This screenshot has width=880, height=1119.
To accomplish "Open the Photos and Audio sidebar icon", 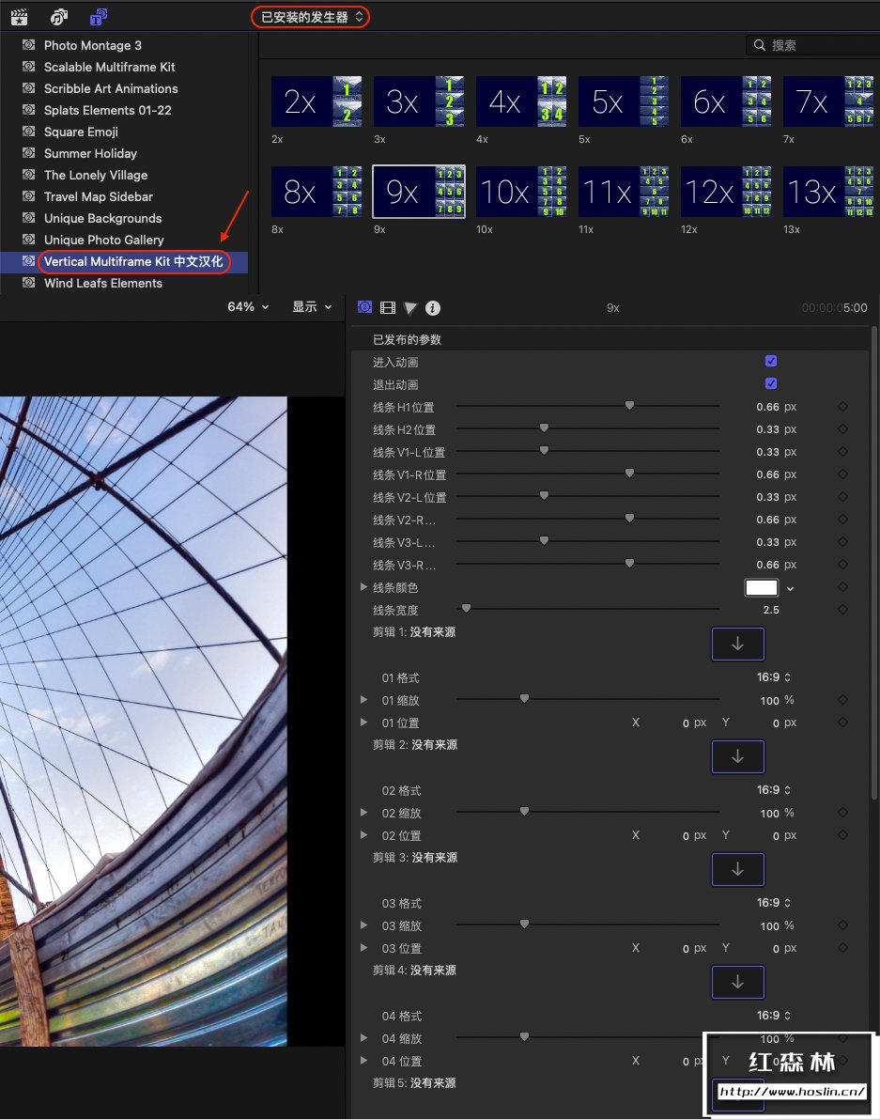I will point(58,16).
